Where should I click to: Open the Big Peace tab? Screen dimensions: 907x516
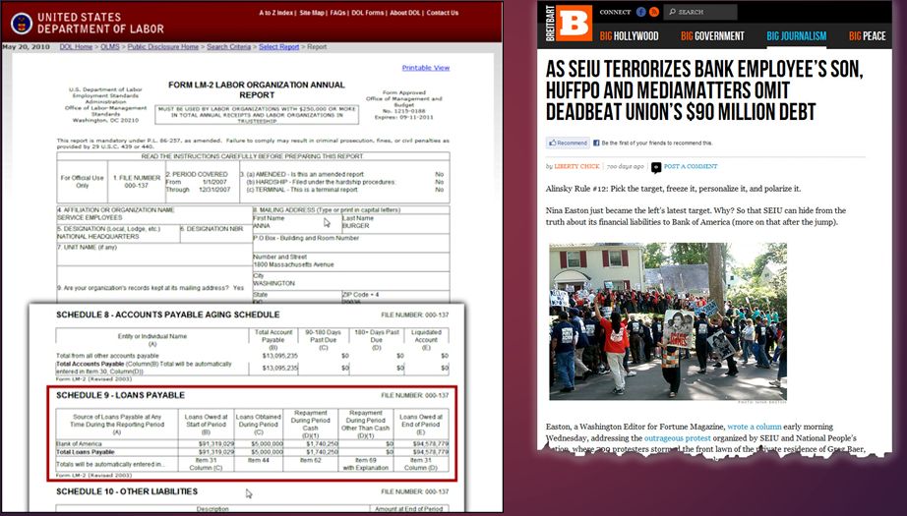click(867, 35)
